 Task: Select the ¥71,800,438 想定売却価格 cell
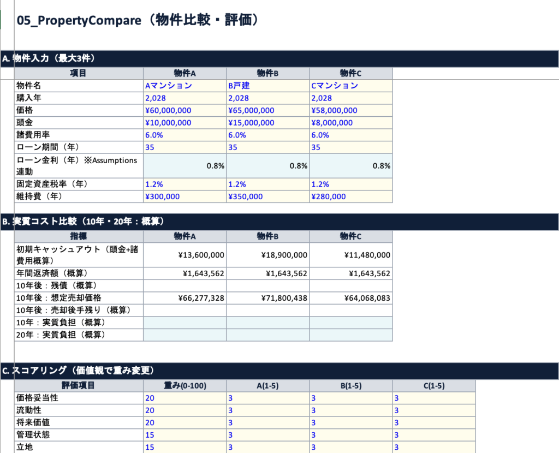(267, 298)
